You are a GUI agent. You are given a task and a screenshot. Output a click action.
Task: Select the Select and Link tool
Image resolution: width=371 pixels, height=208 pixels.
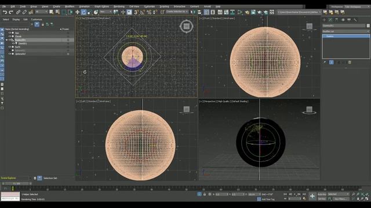tap(18, 12)
